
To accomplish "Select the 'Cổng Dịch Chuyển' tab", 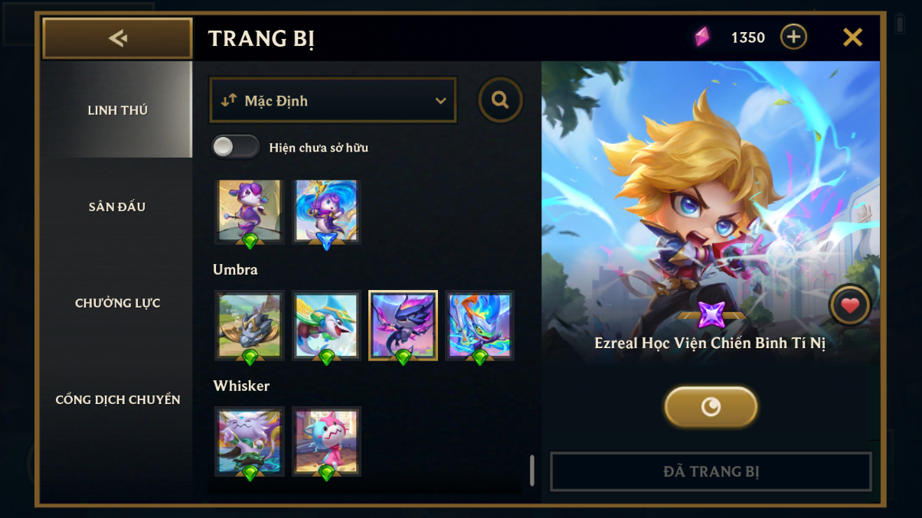I will point(117,399).
